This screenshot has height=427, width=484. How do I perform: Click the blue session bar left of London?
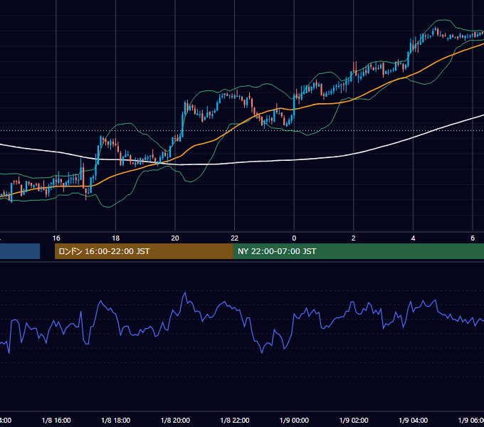[20, 251]
